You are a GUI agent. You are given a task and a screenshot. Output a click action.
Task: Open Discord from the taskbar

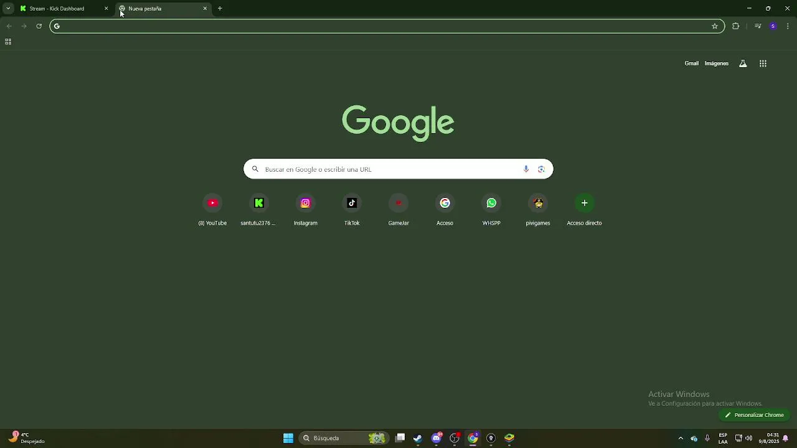pos(436,438)
